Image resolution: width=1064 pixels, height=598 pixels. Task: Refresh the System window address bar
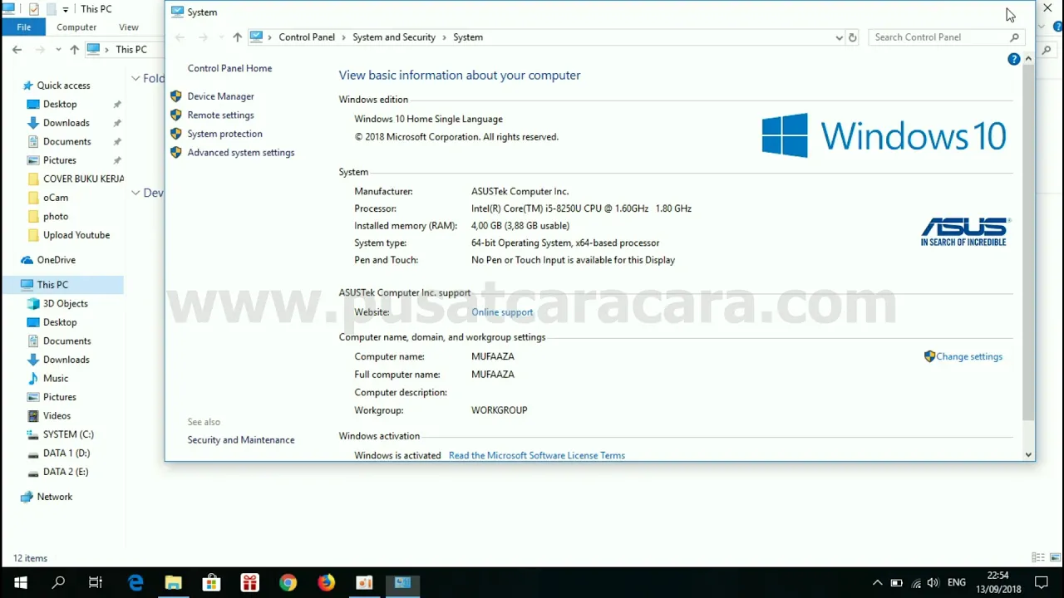[852, 37]
